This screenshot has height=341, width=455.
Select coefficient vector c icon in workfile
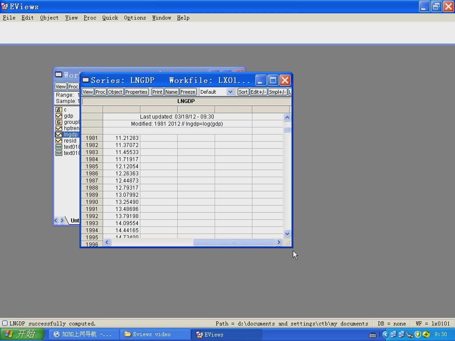(59, 110)
